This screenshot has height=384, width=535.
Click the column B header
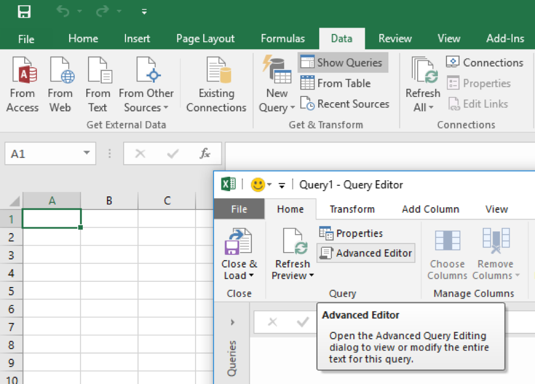coord(109,200)
